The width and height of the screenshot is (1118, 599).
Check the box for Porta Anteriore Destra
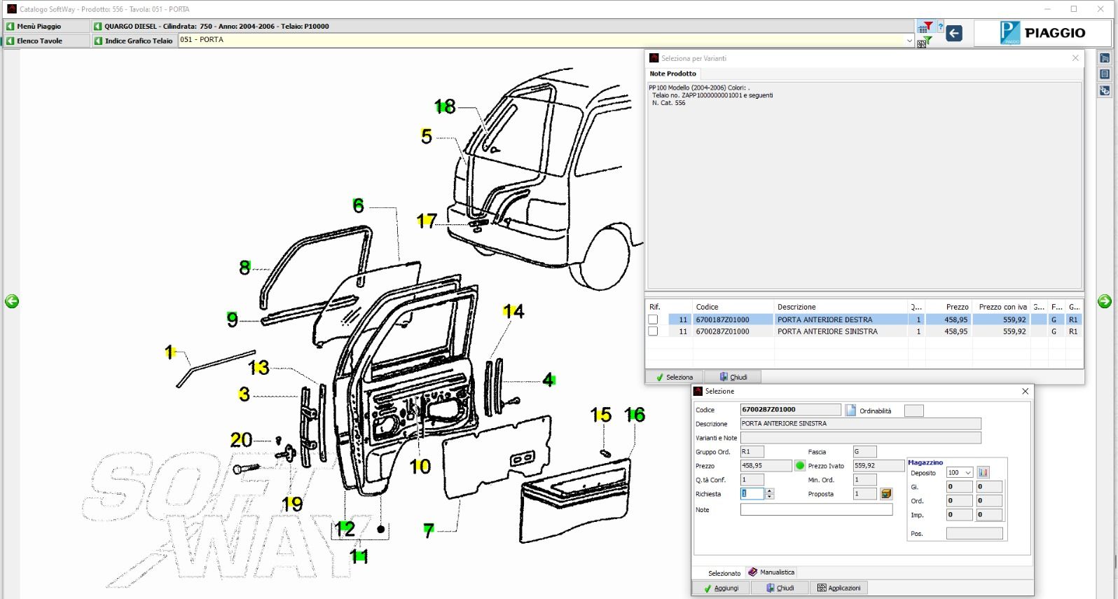pos(653,319)
